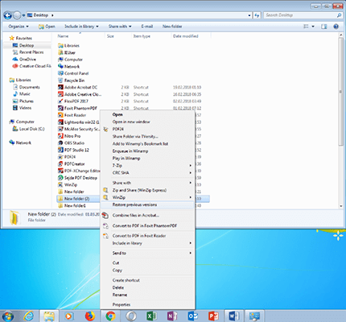Viewport: 346px width, 322px height.
Task: Click the OBS Studio shortcut icon
Action: 60,143
